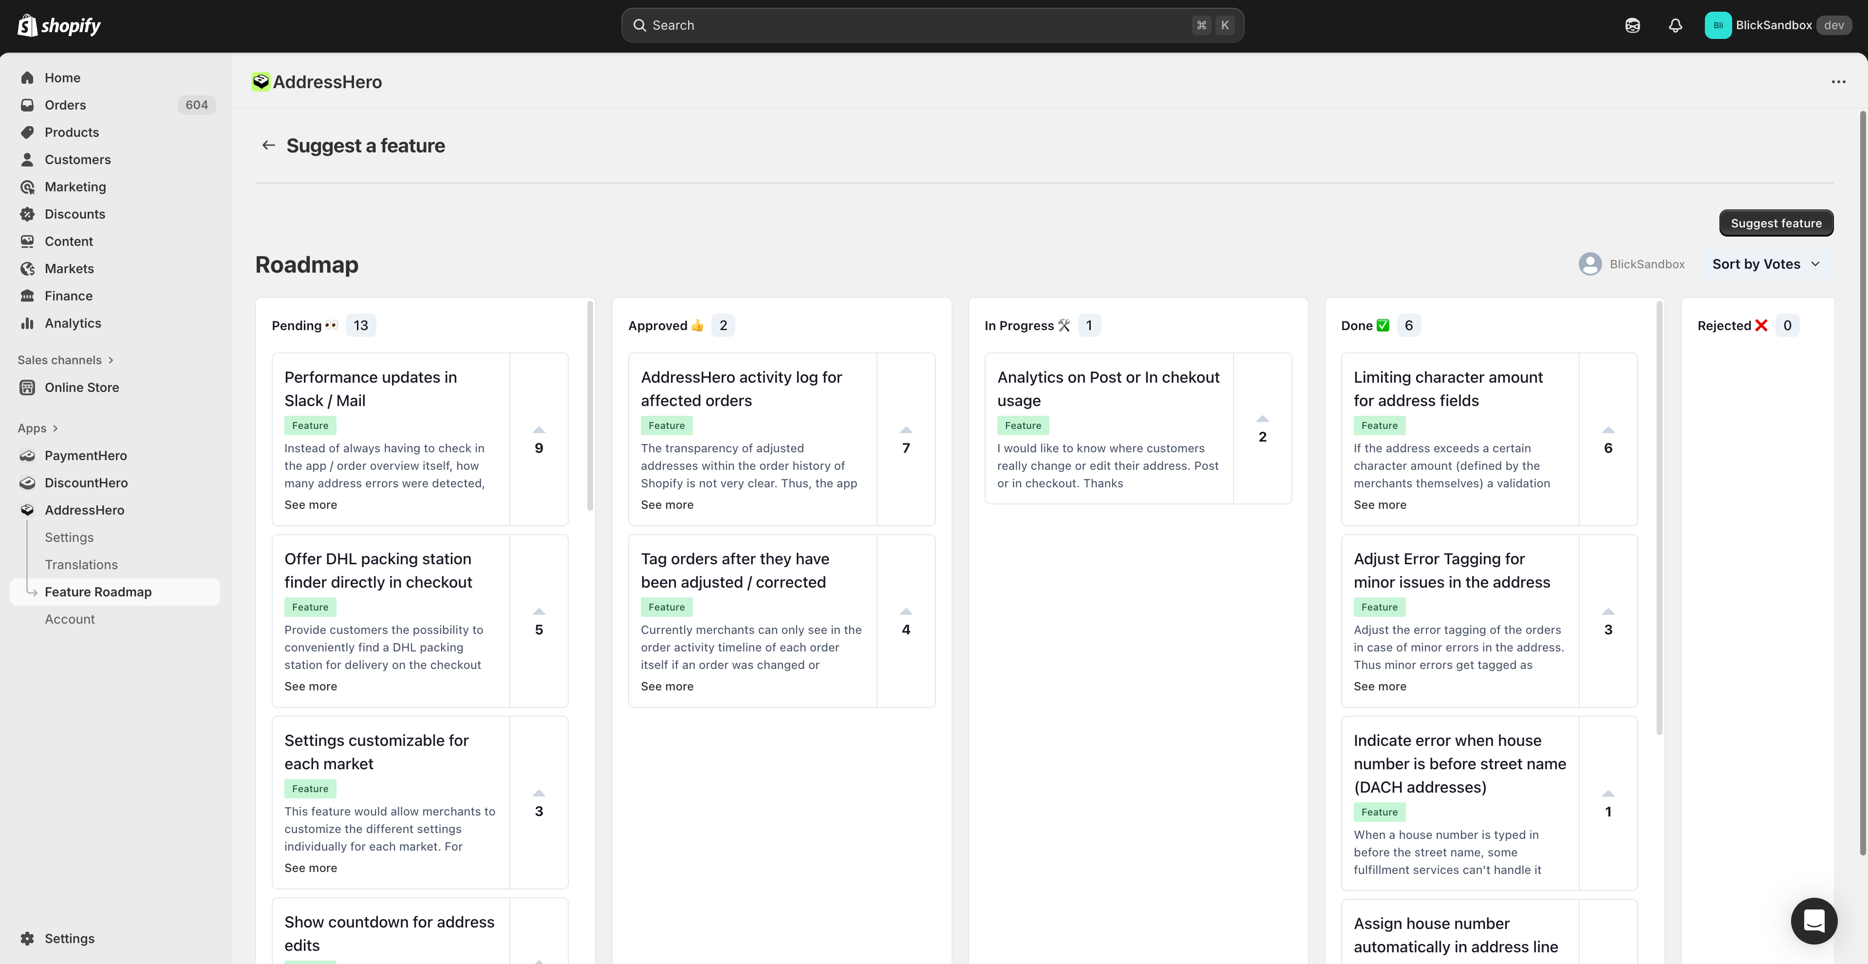This screenshot has height=964, width=1868.
Task: See more of Limiting character amount card
Action: 1380,505
